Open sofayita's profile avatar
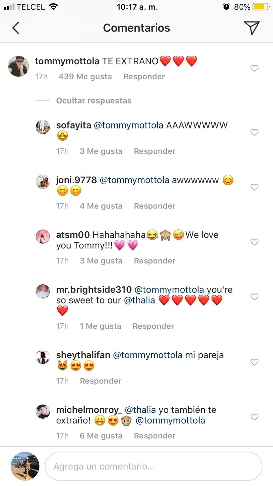This screenshot has width=273, height=486. coord(43,127)
